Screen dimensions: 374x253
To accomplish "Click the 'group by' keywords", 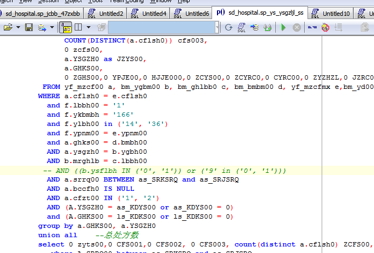I will pos(56,226).
